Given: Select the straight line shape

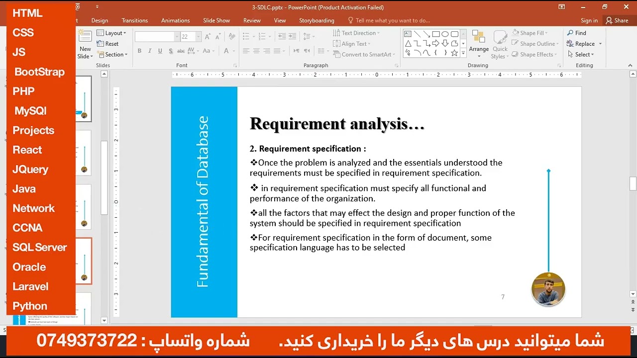Looking at the screenshot, I should [x=417, y=34].
